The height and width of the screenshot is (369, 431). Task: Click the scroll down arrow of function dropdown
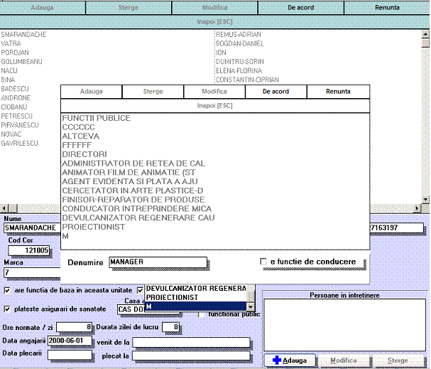(x=251, y=306)
